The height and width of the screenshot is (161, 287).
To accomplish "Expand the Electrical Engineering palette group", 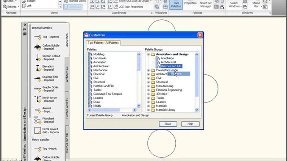I will 148,90.
